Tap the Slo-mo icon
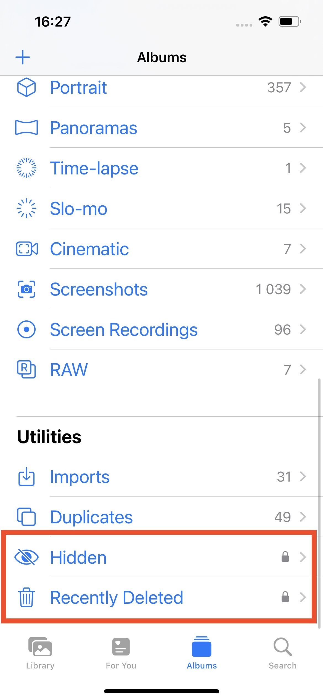Viewport: 323px width, 700px height. click(26, 208)
